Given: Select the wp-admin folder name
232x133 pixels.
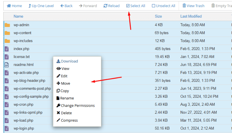Looking at the screenshot, I should pos(21,25).
